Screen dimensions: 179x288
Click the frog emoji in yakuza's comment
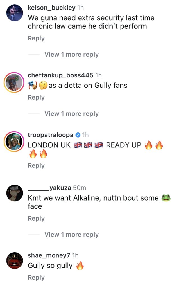pos(166,198)
